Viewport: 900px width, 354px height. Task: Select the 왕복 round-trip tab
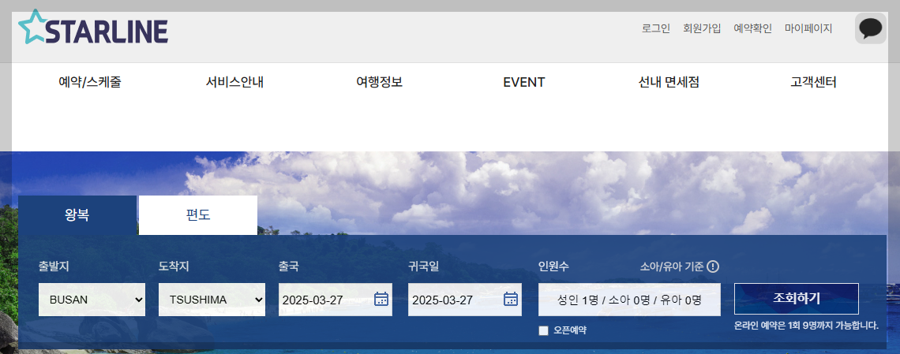pos(77,215)
